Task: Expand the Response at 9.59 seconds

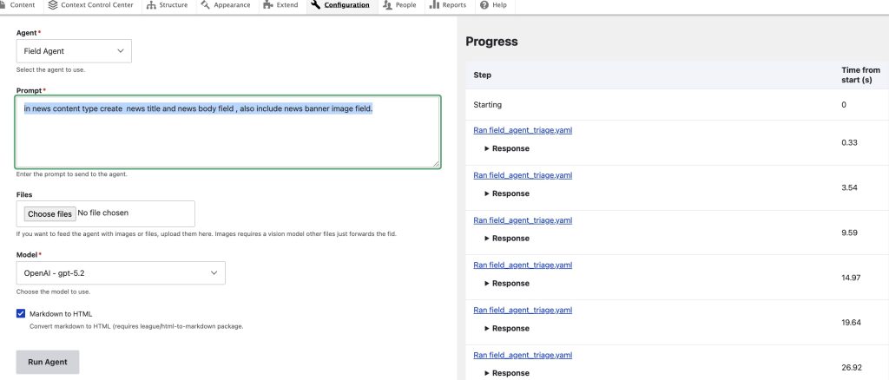Action: 506,239
